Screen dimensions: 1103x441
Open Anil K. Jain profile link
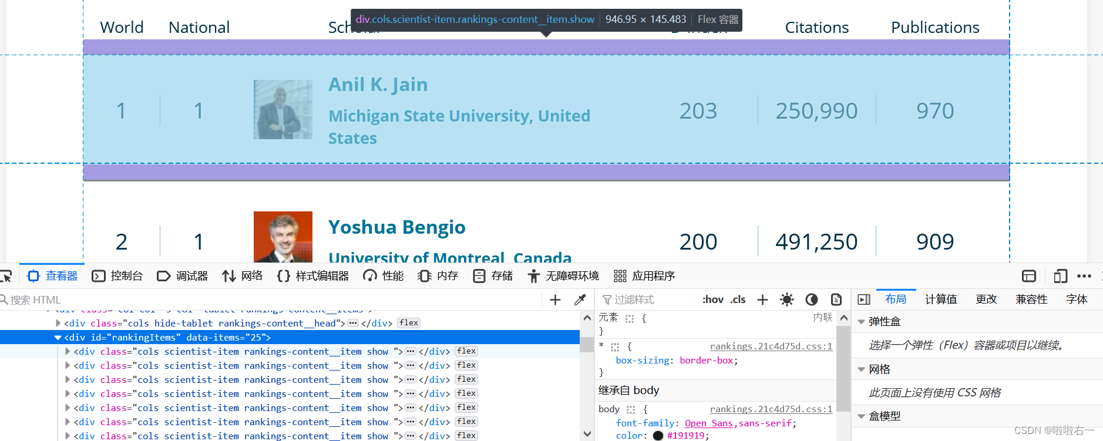pos(378,85)
